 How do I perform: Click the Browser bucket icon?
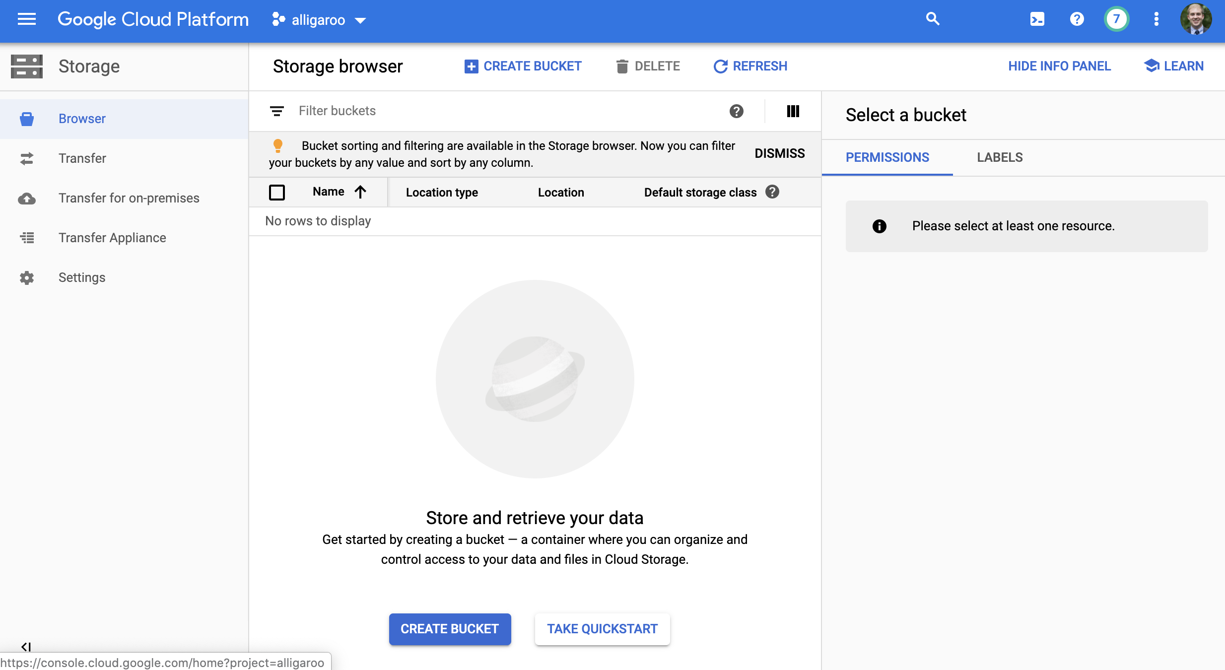27,119
